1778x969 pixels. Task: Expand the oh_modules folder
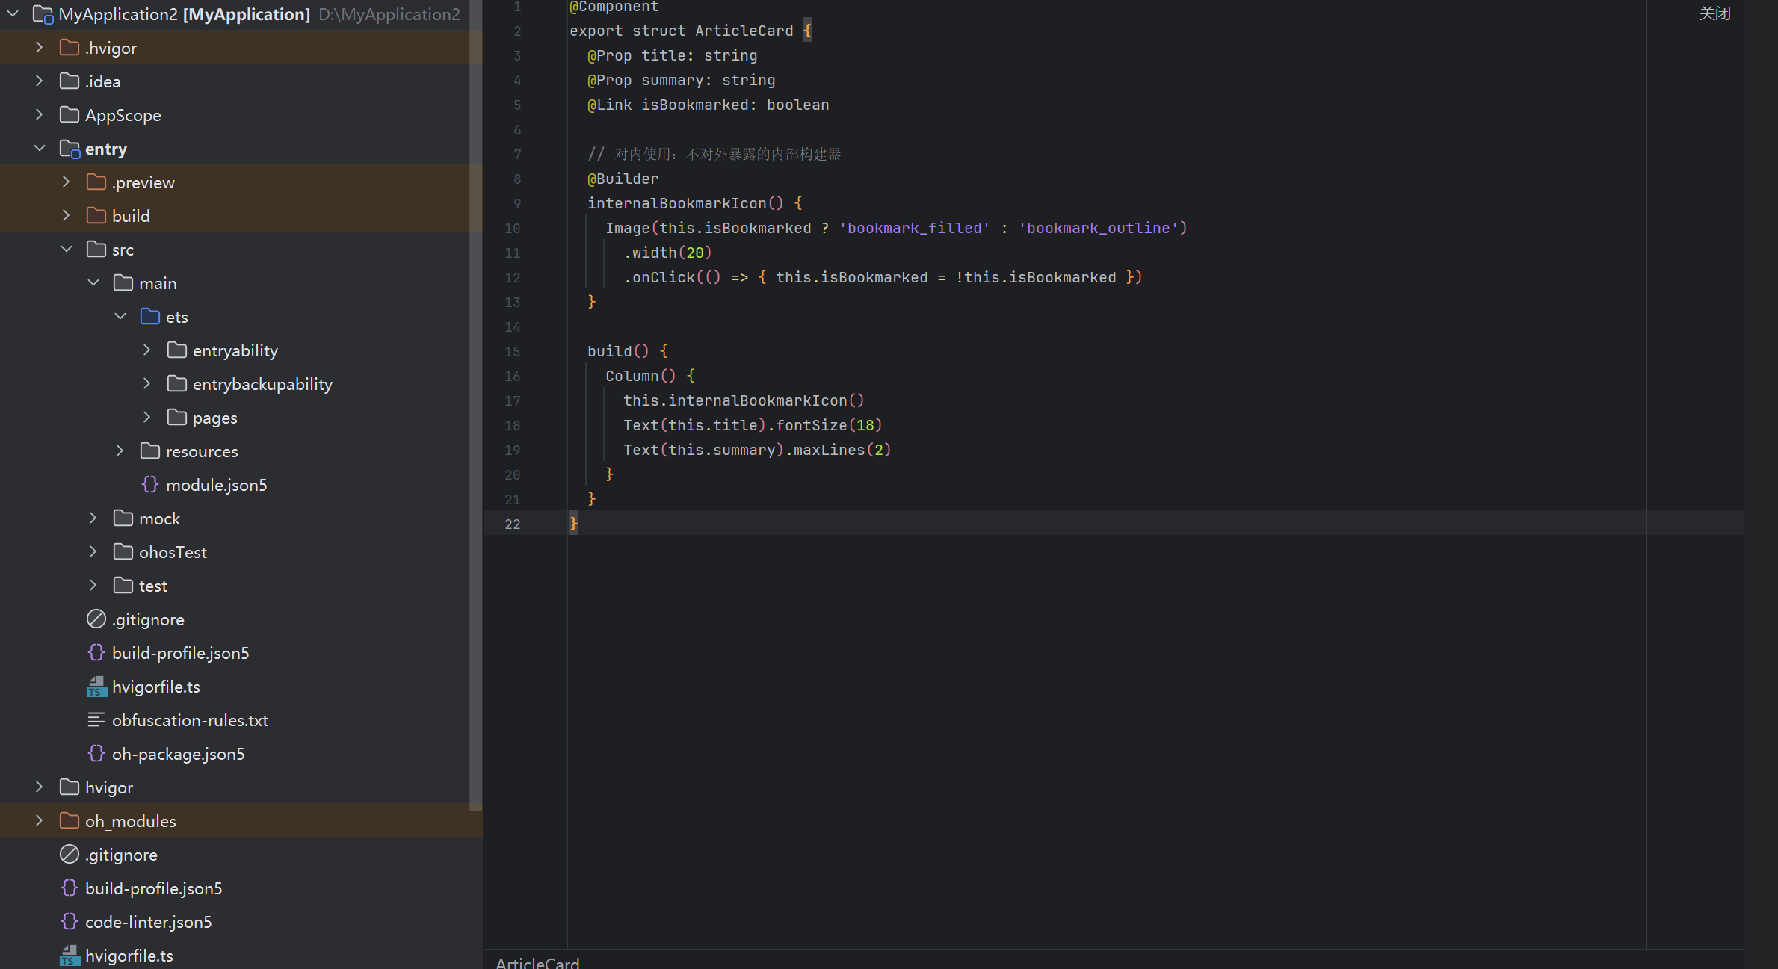(40, 821)
